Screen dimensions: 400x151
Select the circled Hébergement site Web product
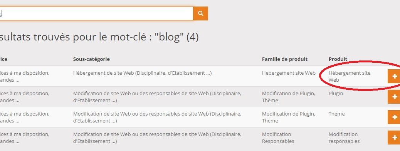[350, 76]
